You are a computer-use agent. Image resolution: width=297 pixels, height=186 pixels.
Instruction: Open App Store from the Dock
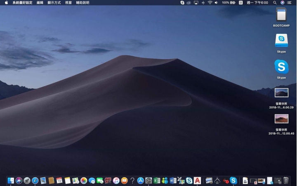(x=140, y=181)
